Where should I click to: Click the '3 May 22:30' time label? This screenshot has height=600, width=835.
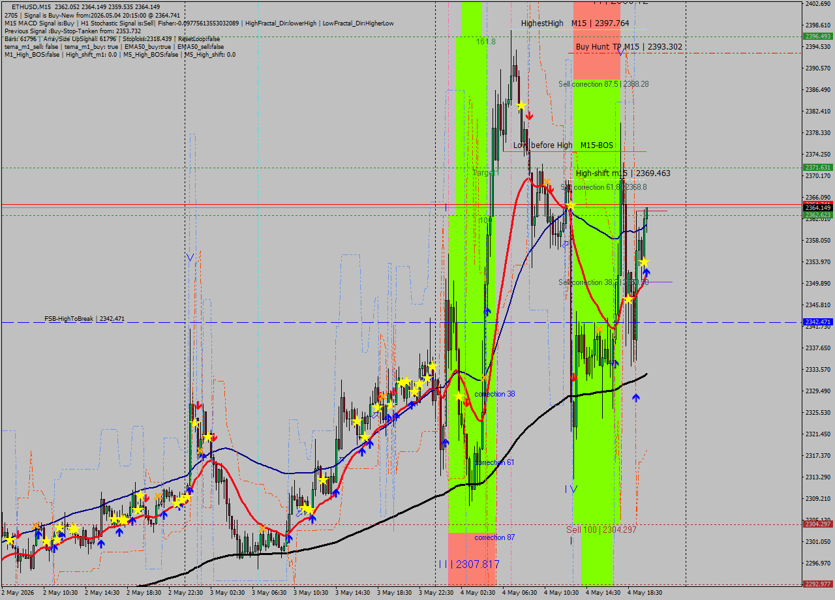436,593
